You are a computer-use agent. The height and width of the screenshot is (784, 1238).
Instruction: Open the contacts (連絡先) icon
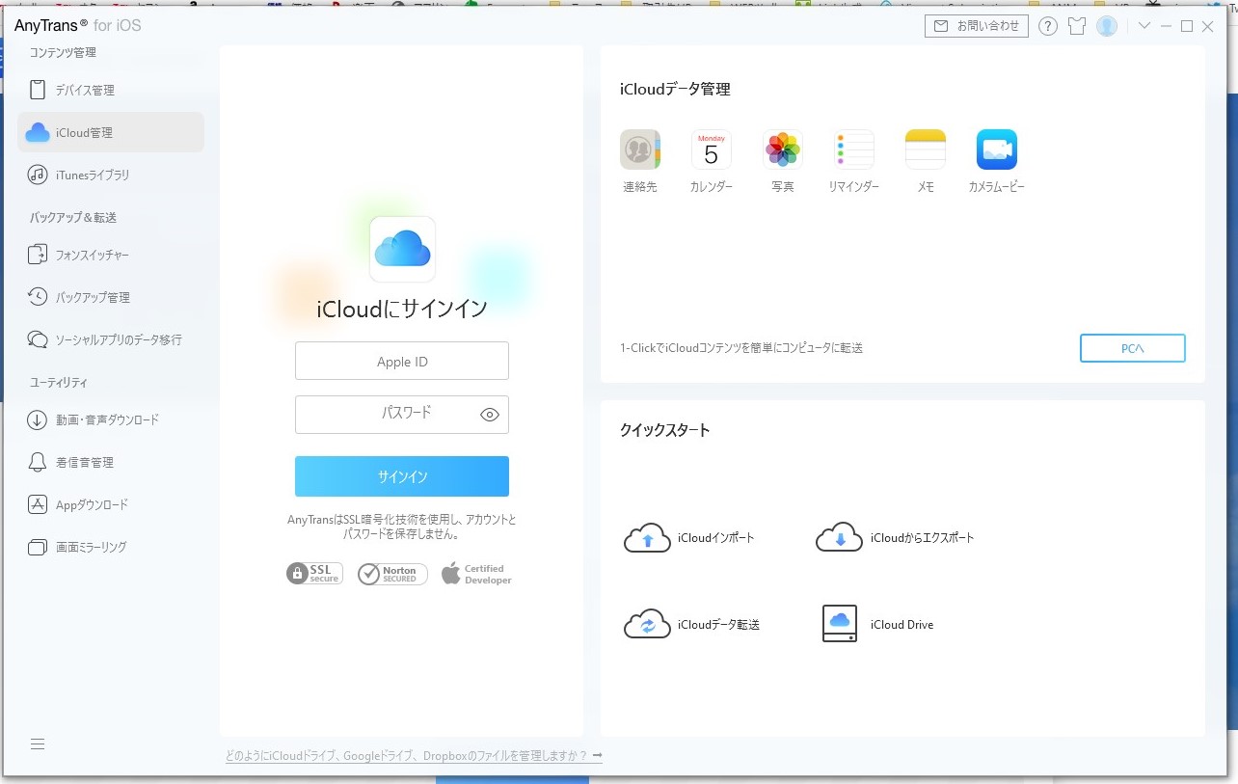pos(640,149)
